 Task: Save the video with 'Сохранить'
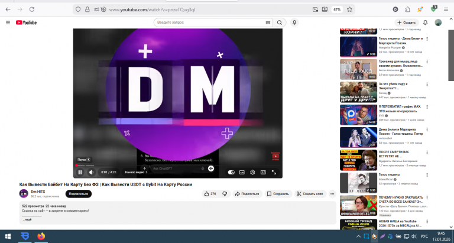tap(278, 194)
